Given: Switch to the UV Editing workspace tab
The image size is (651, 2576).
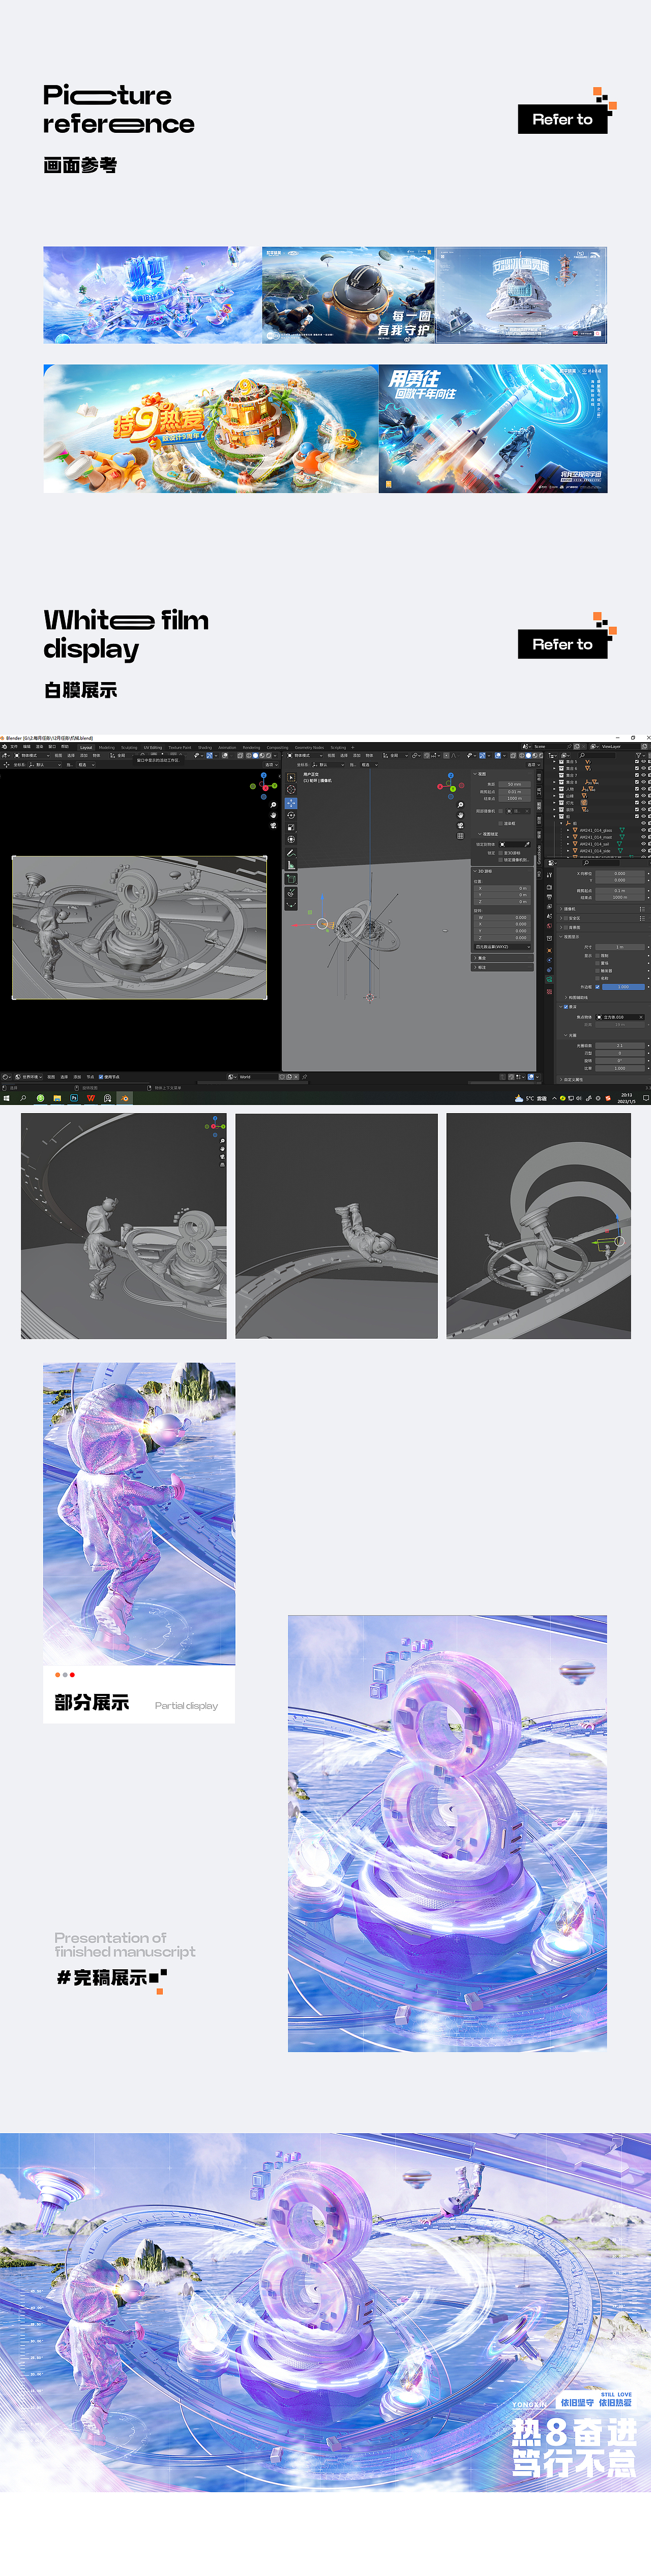Looking at the screenshot, I should (153, 747).
